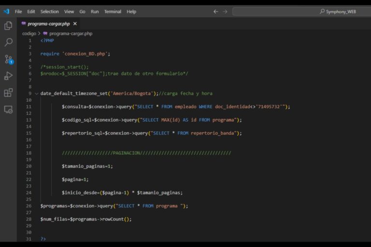Open the View menu
Image resolution: width=371 pixels, height=247 pixels.
click(69, 12)
